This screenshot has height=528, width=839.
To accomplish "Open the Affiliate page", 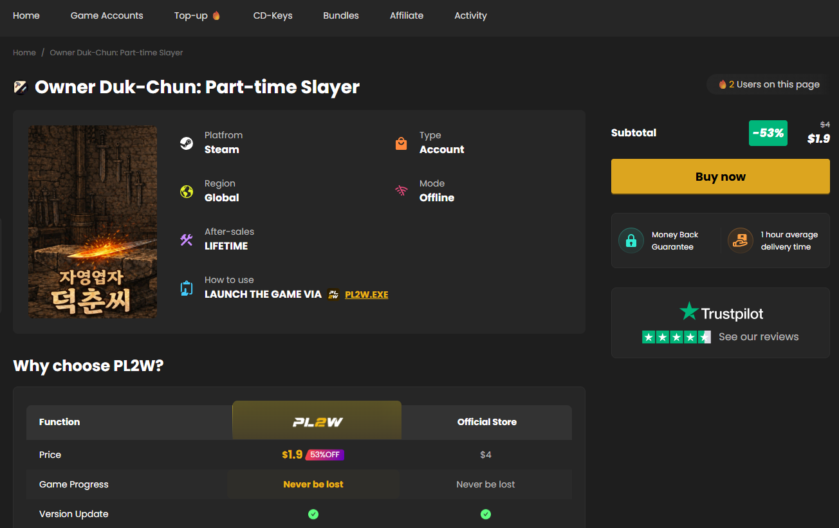I will click(x=407, y=15).
